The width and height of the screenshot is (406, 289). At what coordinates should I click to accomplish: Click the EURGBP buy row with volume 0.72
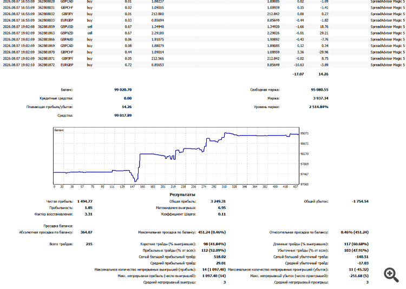pyautogui.click(x=203, y=65)
